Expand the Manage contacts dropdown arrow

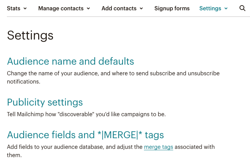pyautogui.click(x=88, y=9)
